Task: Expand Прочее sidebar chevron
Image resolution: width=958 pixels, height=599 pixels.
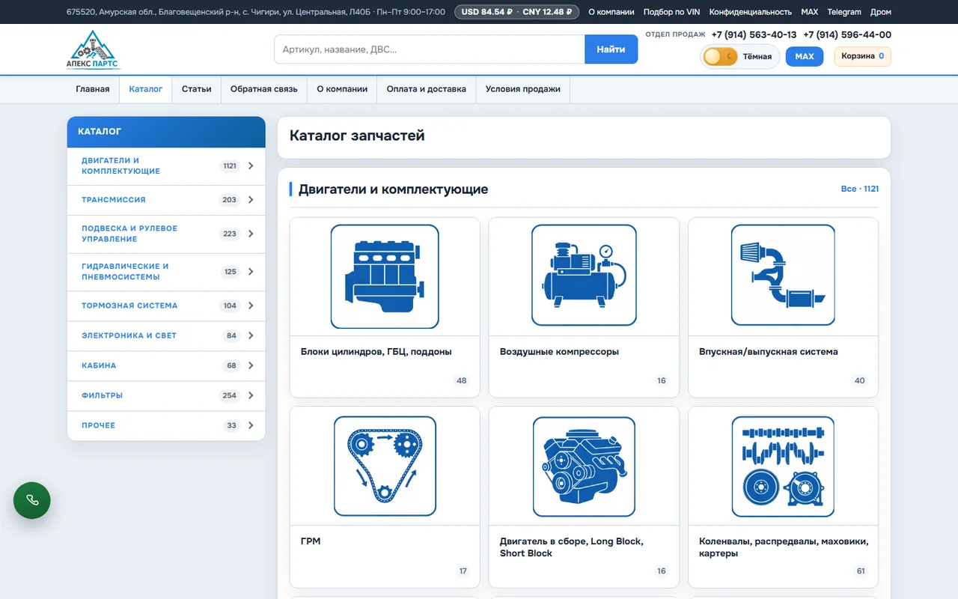Action: tap(251, 425)
